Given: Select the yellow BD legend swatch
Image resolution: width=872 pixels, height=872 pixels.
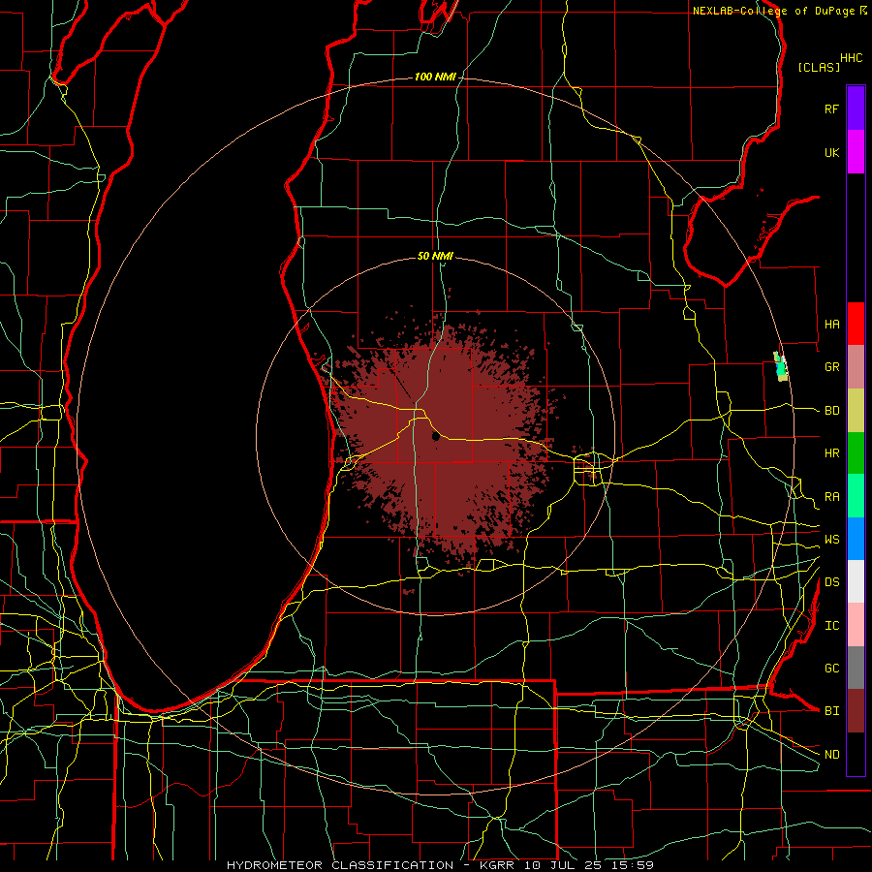Looking at the screenshot, I should [x=856, y=410].
